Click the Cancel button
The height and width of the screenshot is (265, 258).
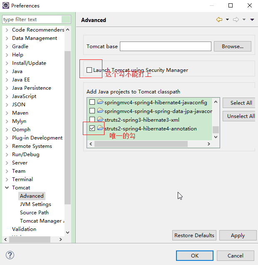(235, 255)
